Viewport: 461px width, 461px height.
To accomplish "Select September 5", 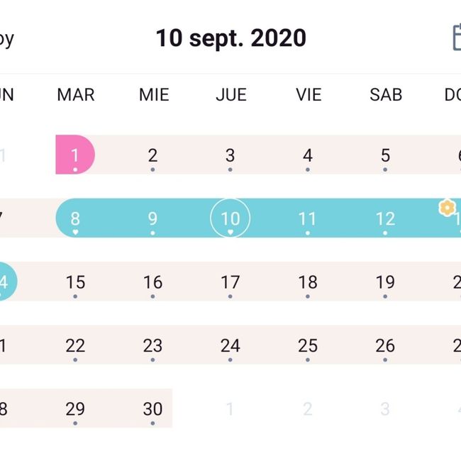I will pos(385,155).
